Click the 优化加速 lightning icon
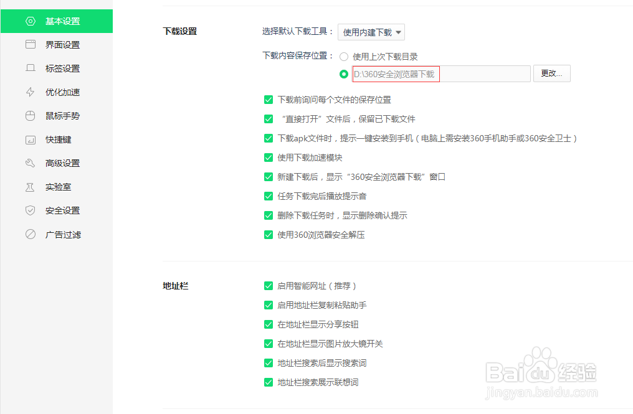633x414 pixels. click(31, 92)
